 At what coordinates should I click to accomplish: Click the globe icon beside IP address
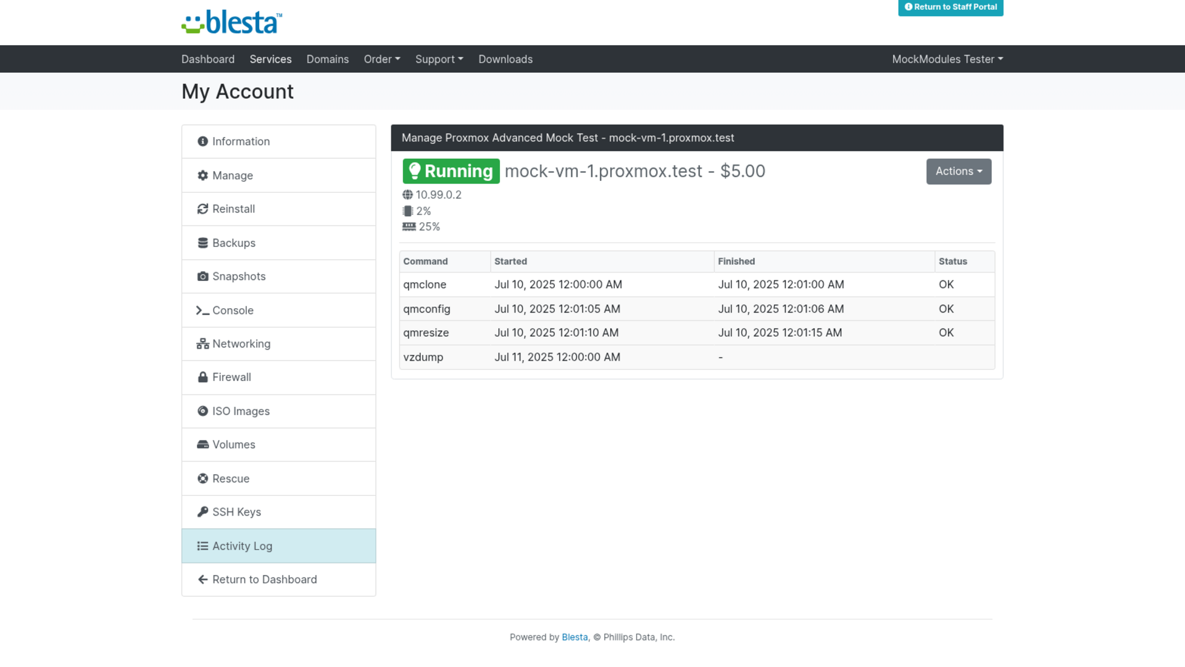tap(407, 195)
